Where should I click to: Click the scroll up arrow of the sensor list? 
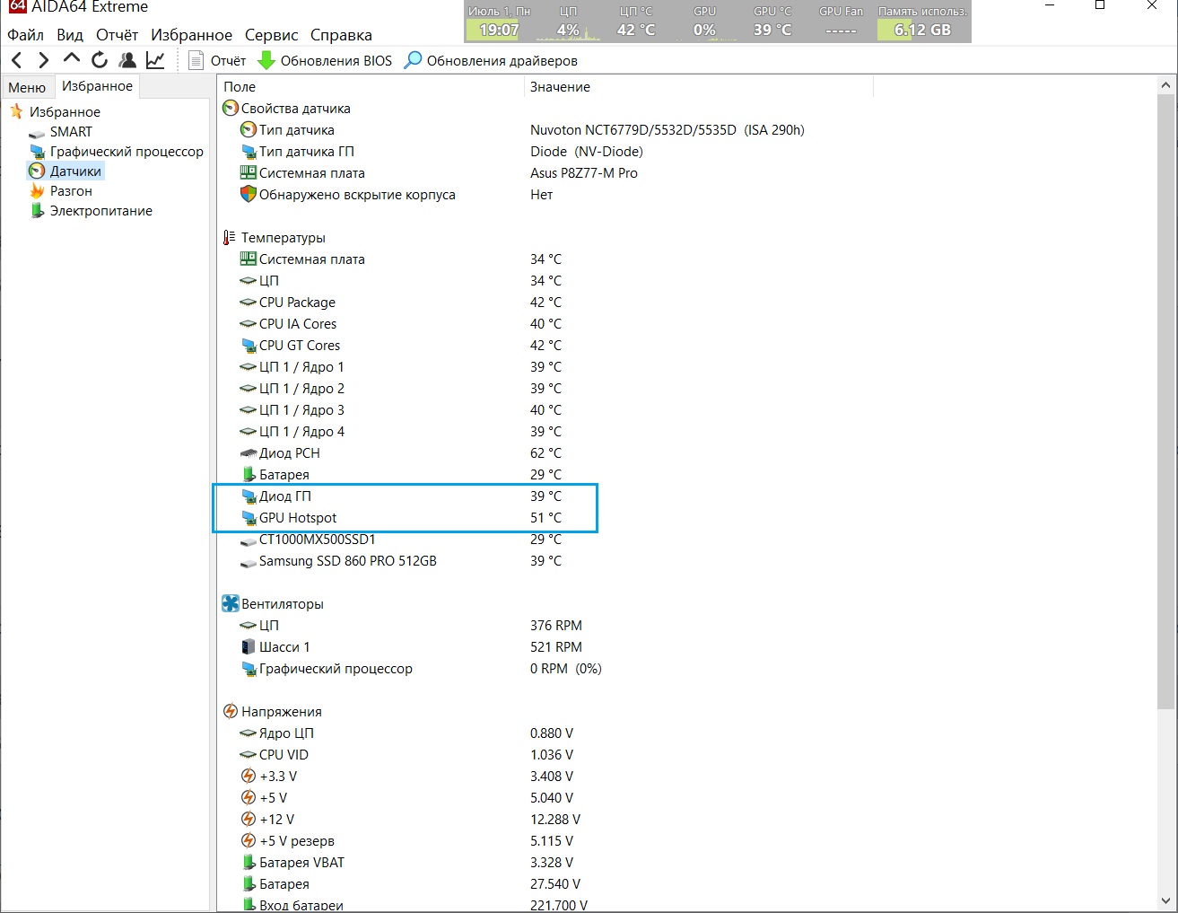click(x=1166, y=86)
